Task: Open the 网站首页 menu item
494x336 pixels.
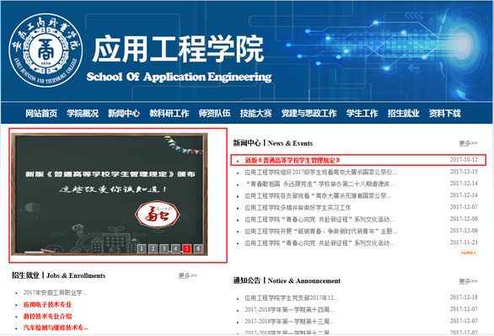Action: pyautogui.click(x=41, y=113)
